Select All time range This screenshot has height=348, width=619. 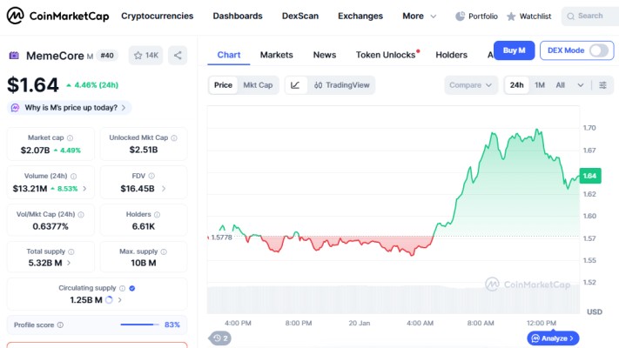560,85
